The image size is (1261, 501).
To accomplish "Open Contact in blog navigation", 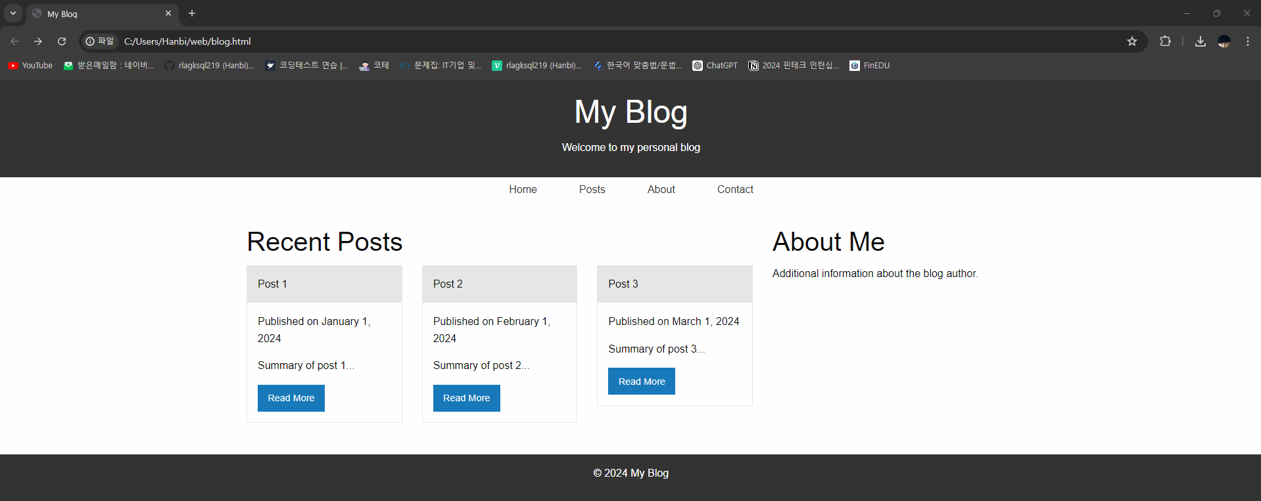I will tap(735, 189).
